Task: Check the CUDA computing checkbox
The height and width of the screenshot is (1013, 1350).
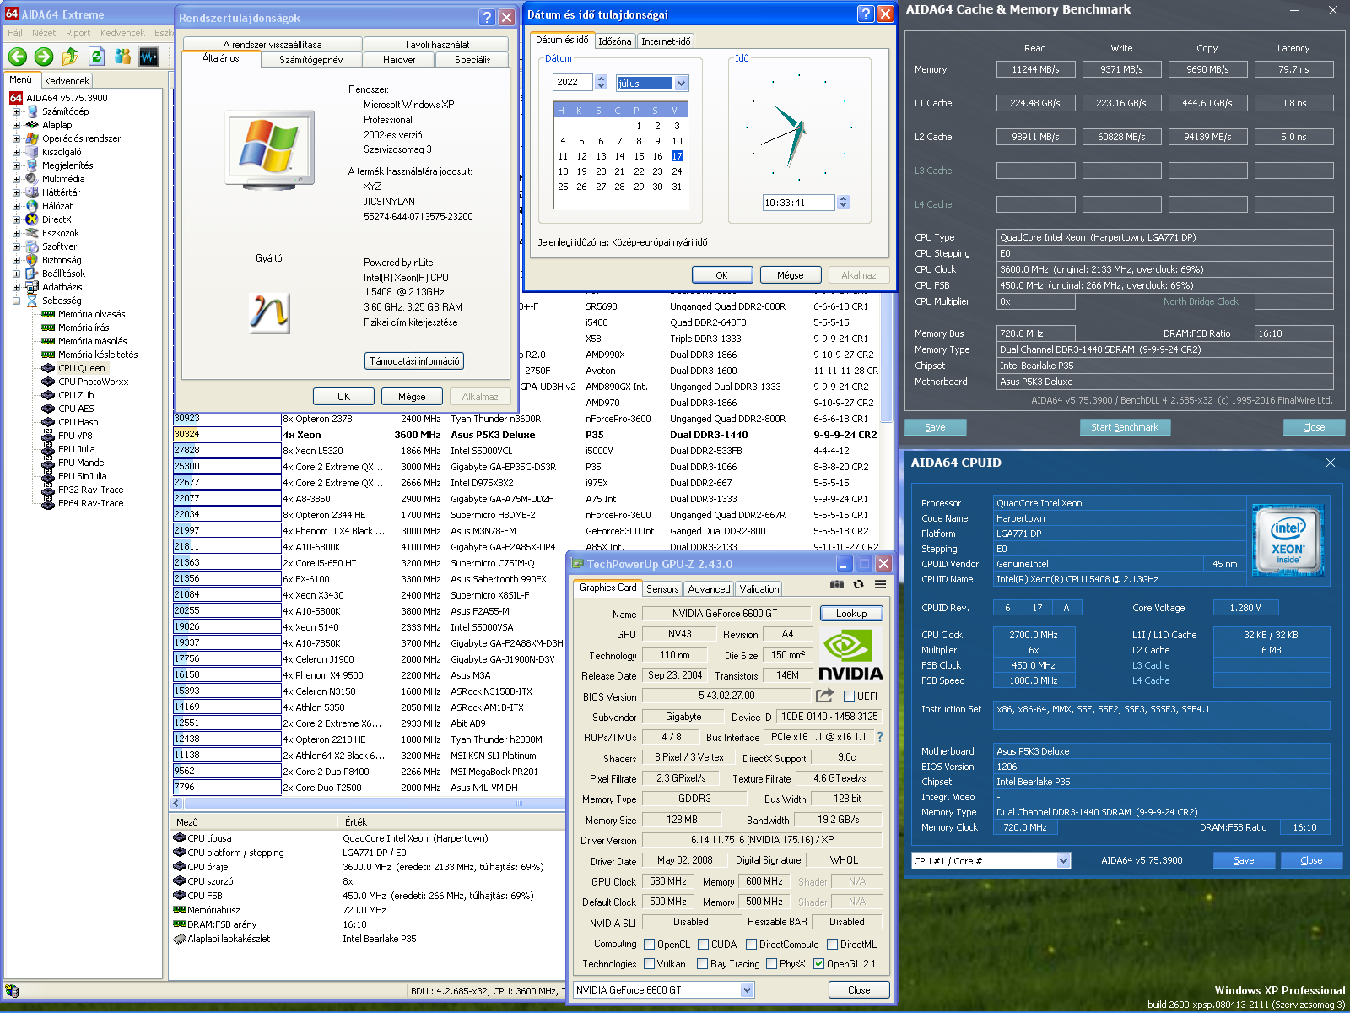Action: coord(703,945)
